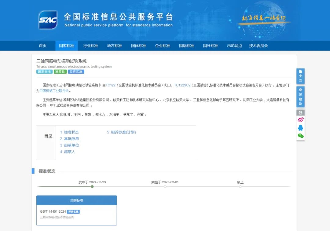Share to WeChat via the green icon
330x231 pixels.
(300, 136)
